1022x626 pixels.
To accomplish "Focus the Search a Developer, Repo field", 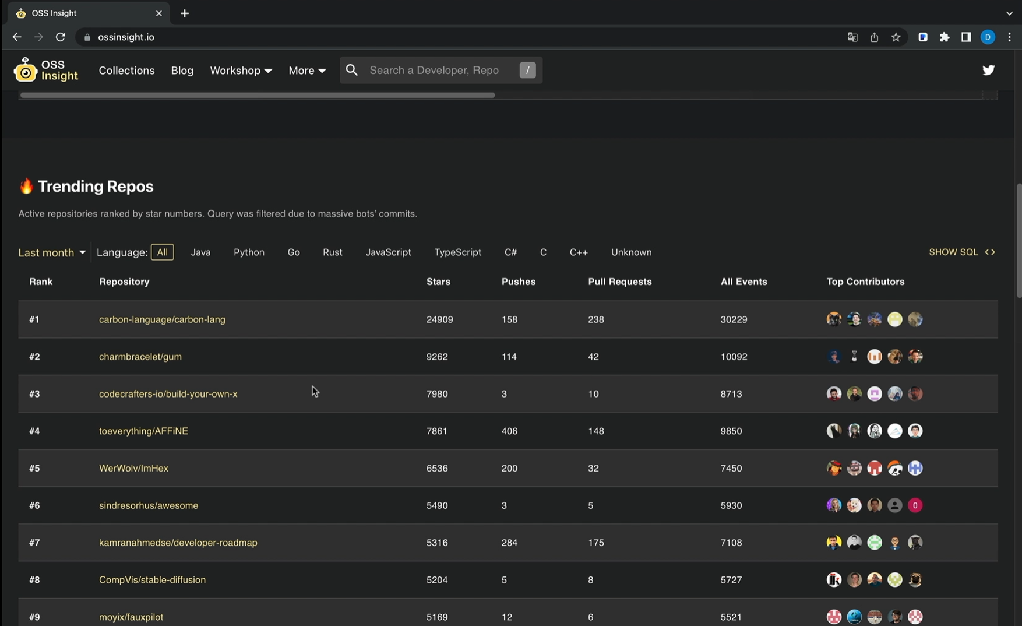I will 441,70.
